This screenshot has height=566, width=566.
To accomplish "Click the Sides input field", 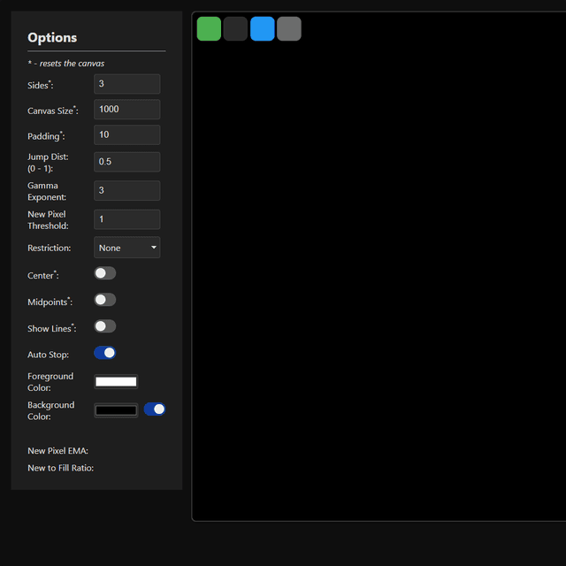I will [x=126, y=84].
